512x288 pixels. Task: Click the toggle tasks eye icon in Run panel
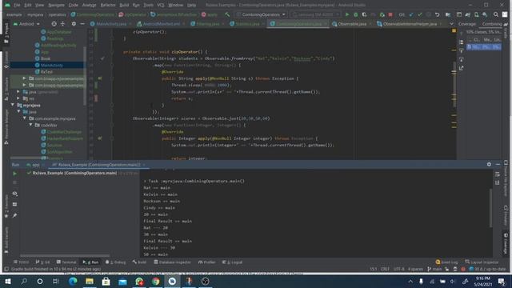(x=14, y=194)
